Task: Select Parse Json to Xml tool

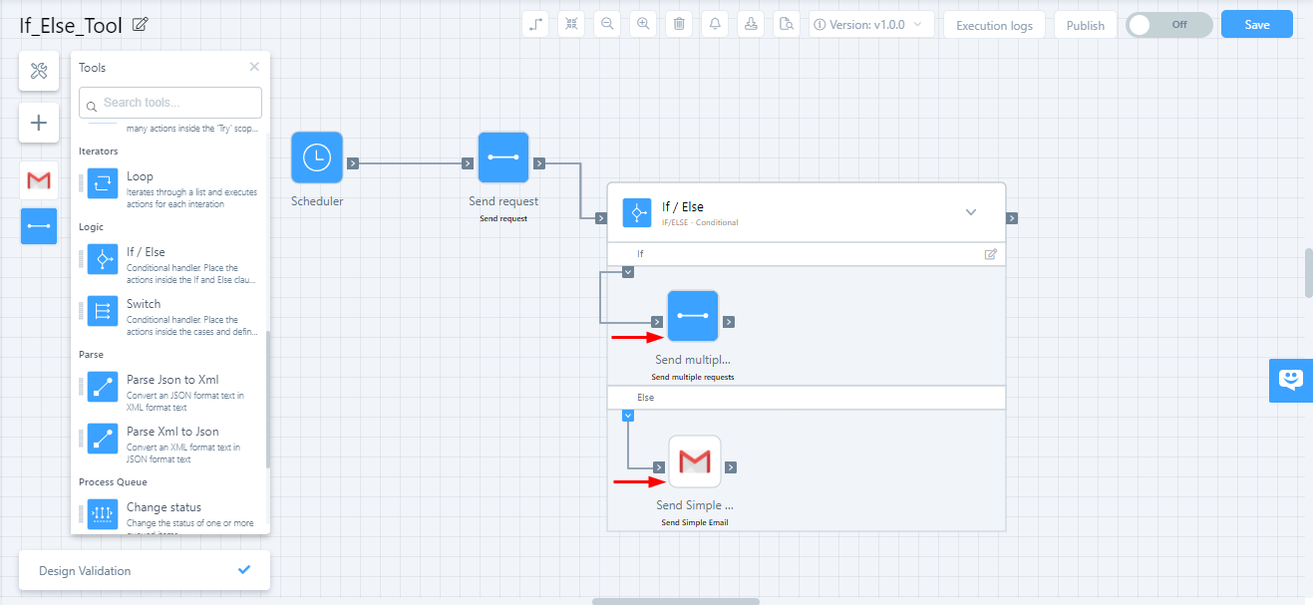Action: (x=171, y=380)
